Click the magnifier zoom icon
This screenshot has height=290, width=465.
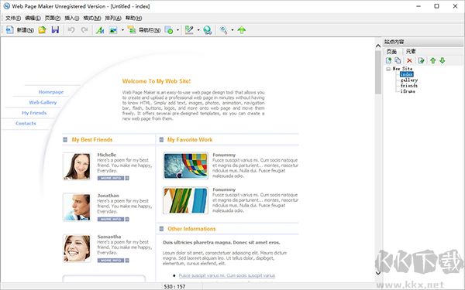click(224, 30)
